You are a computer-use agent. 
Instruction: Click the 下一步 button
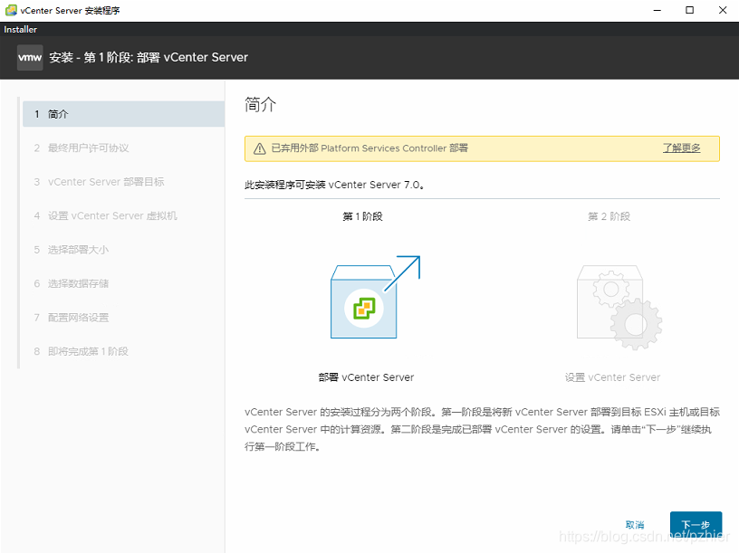coord(696,524)
